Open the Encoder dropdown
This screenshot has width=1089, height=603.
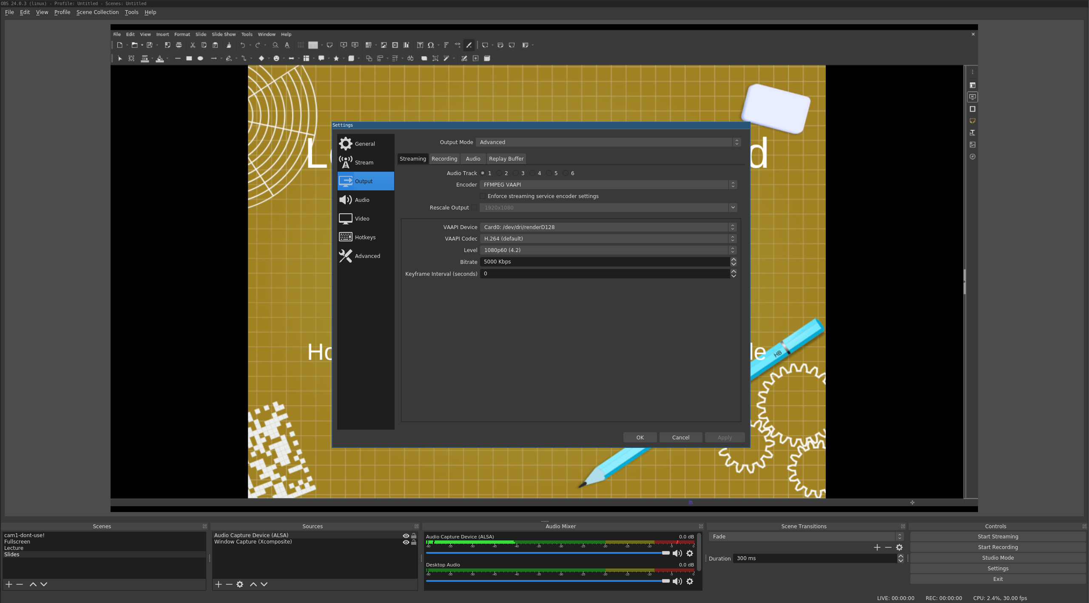click(608, 184)
